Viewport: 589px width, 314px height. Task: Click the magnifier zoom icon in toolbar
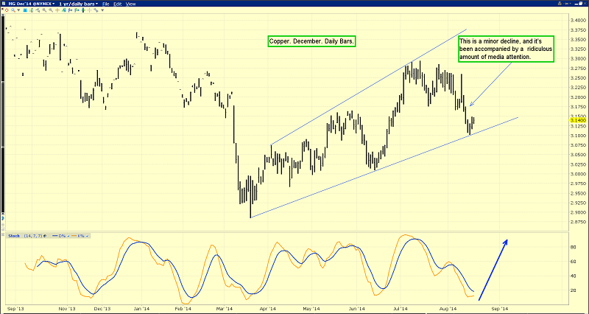(x=560, y=4)
